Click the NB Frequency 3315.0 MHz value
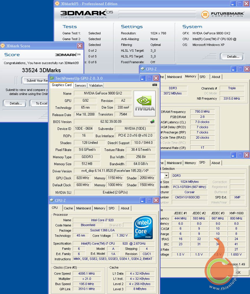Viewport: 250px width, 294px height. pos(232,98)
